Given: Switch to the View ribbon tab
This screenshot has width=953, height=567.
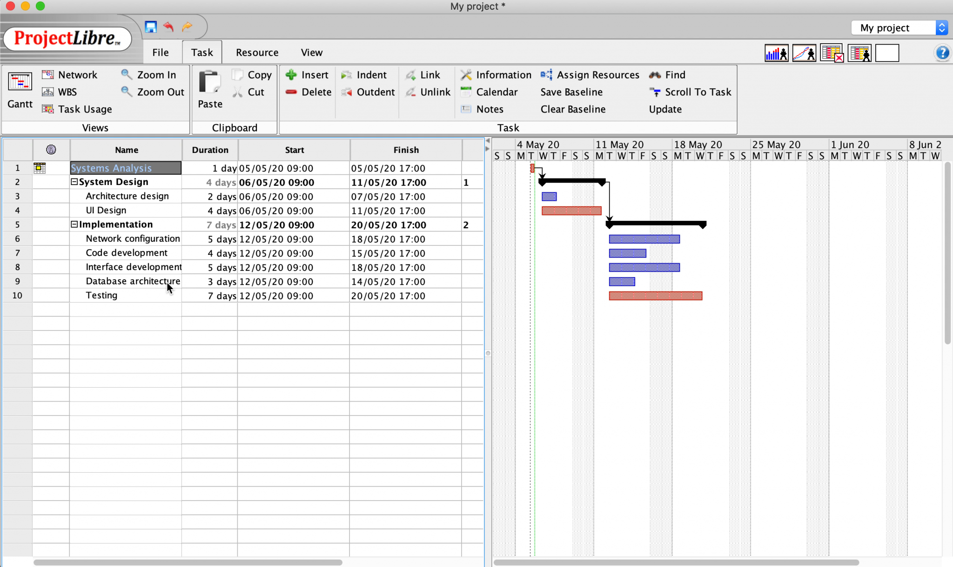Looking at the screenshot, I should [x=311, y=53].
